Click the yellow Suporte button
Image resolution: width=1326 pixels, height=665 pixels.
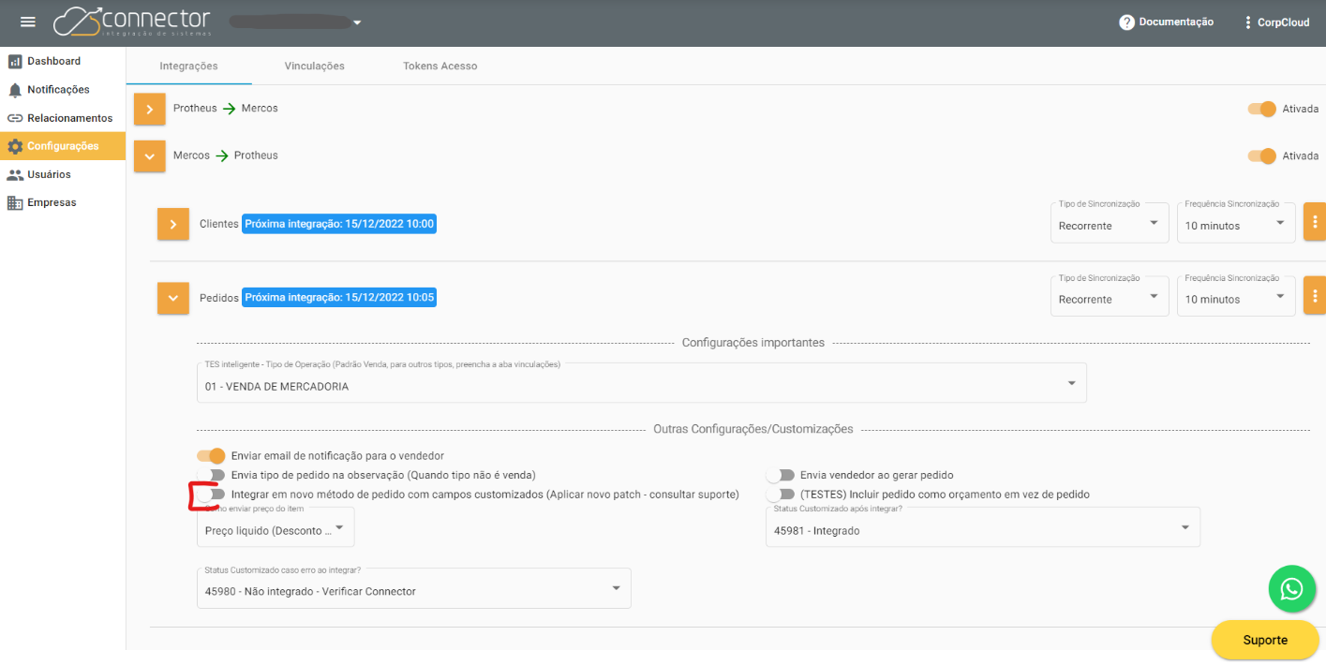coord(1265,640)
